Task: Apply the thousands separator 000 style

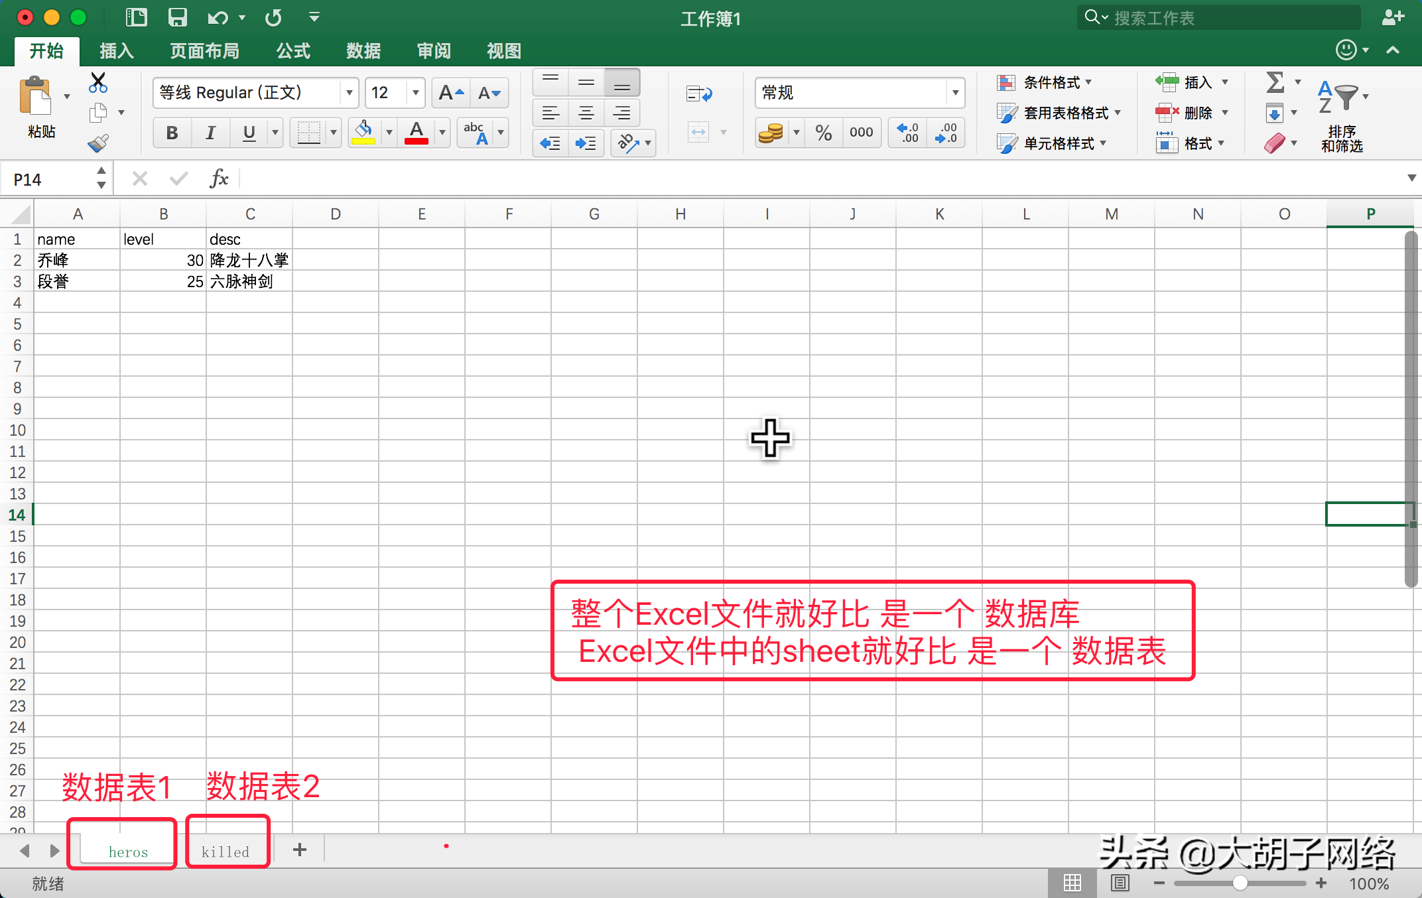Action: (x=861, y=133)
